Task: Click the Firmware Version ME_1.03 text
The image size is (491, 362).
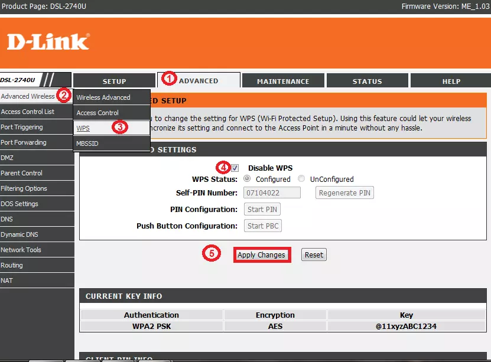Action: tap(446, 6)
